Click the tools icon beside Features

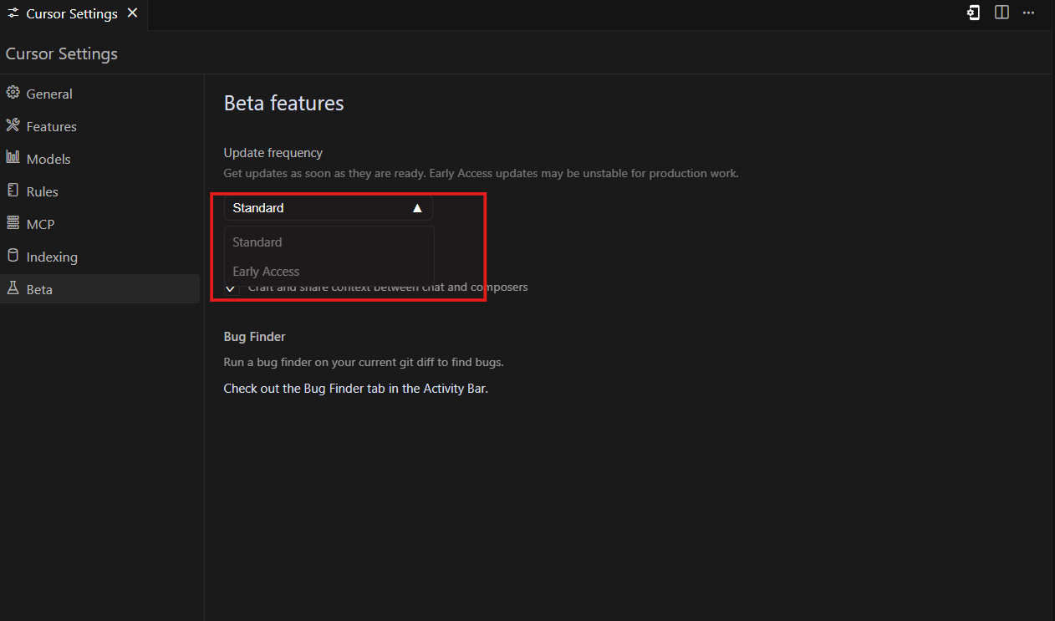click(13, 125)
